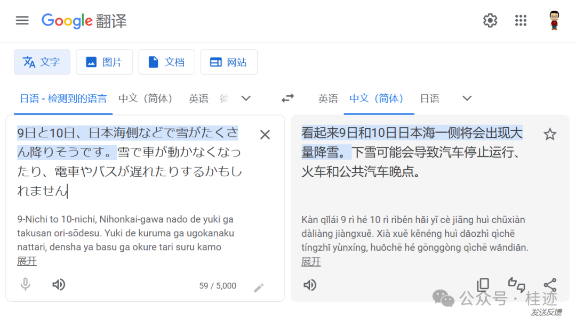This screenshot has width=576, height=322.
Task: Clear the source text with X
Action: tap(265, 135)
